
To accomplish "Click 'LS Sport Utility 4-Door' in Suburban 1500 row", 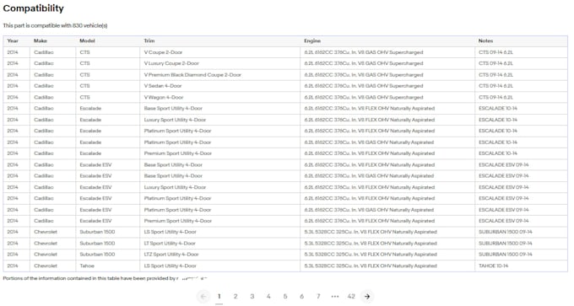I will click(x=219, y=232).
